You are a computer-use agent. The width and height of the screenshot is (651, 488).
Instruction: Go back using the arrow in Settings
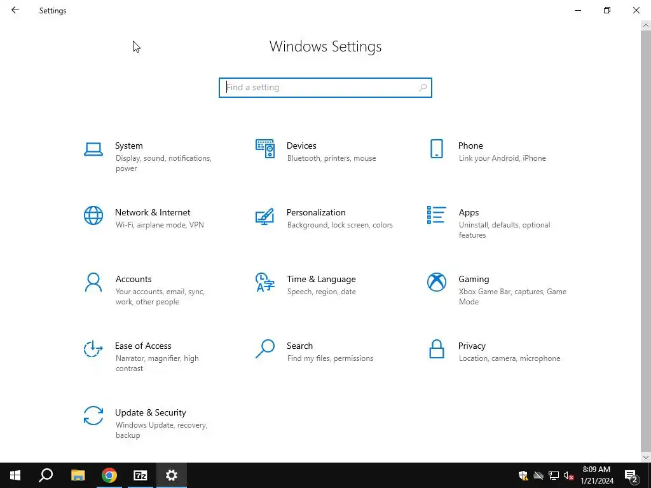point(15,10)
